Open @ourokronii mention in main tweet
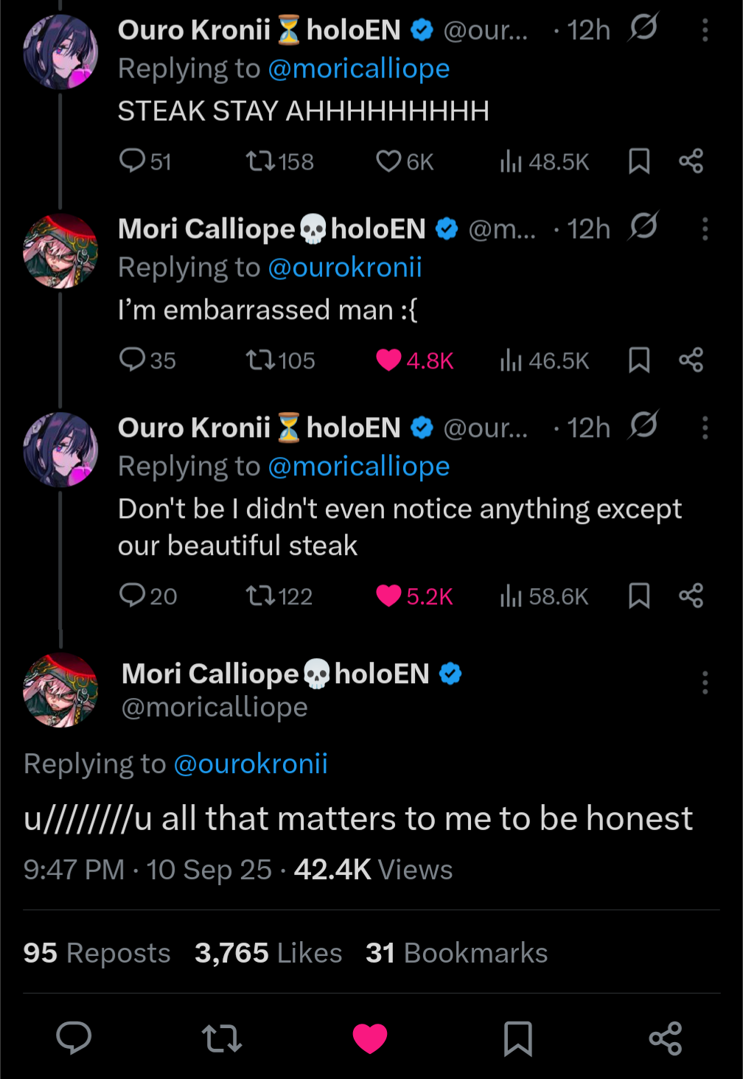The width and height of the screenshot is (743, 1079). (251, 764)
